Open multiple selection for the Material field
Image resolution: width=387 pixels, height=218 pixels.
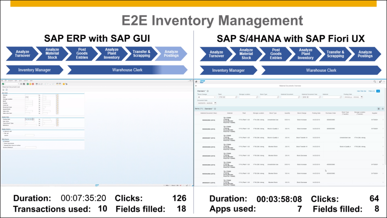[x=57, y=95]
